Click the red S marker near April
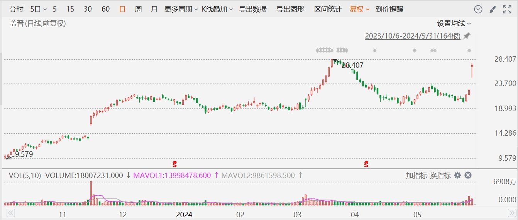 pyautogui.click(x=366, y=165)
